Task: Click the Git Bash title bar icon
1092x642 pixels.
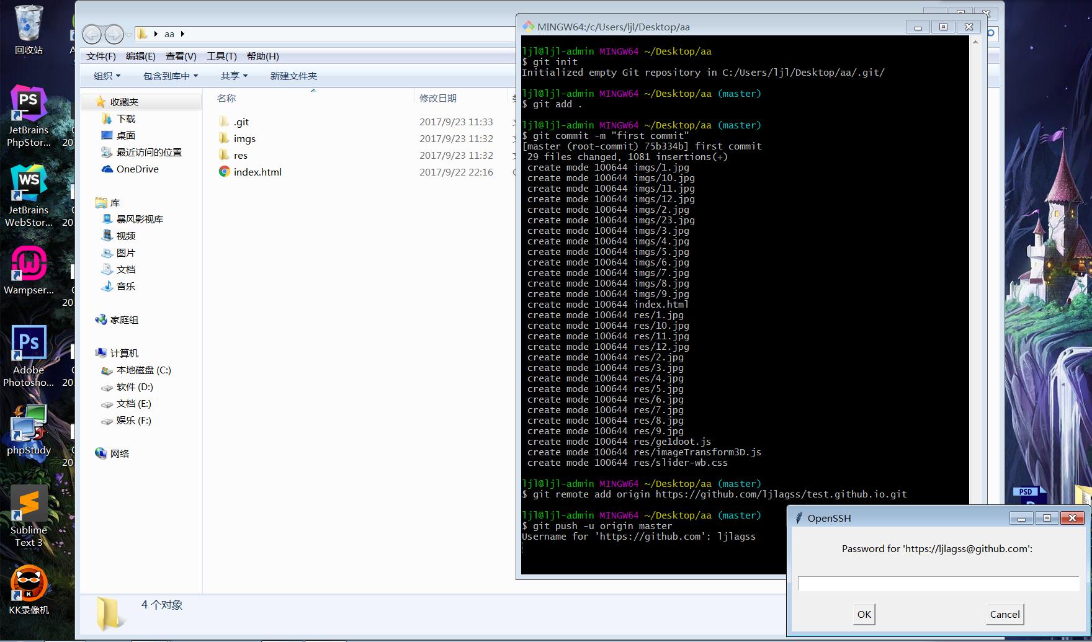Action: click(x=528, y=26)
